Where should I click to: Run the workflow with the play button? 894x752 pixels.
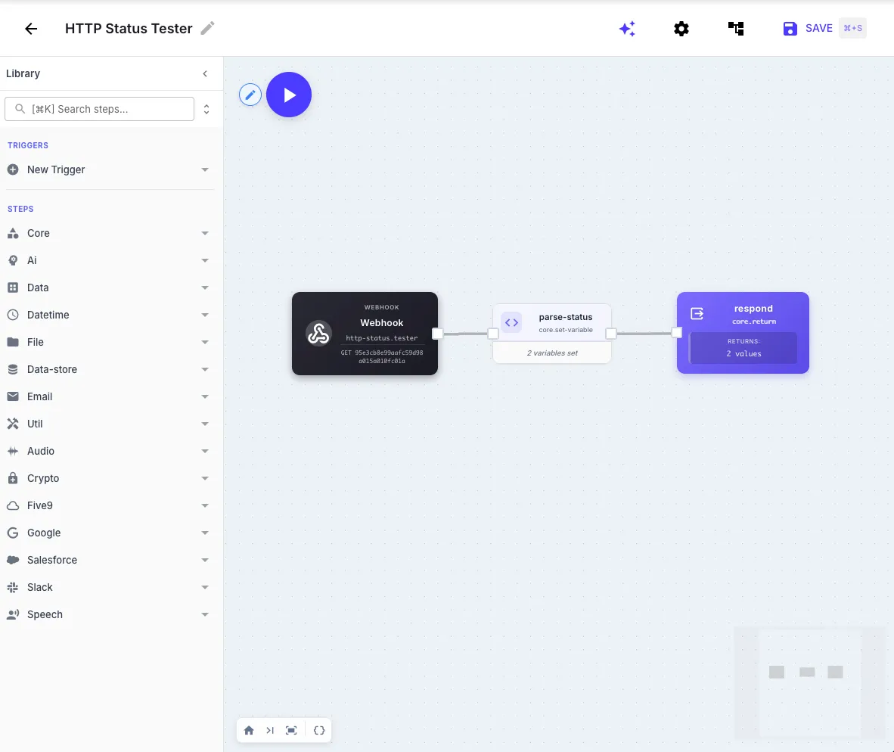[x=288, y=94]
